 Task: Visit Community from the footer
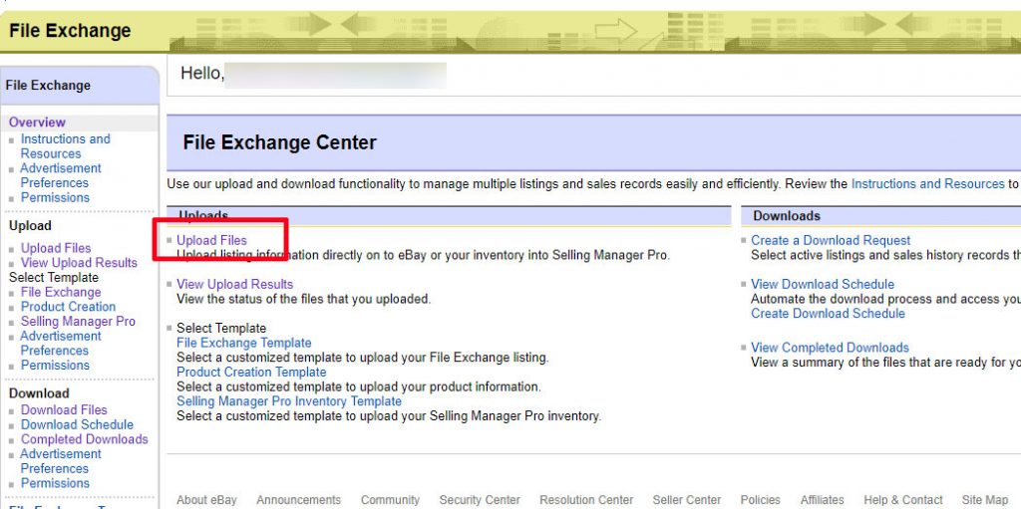click(x=390, y=500)
